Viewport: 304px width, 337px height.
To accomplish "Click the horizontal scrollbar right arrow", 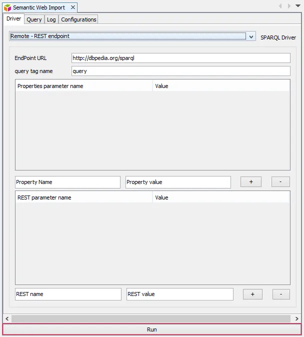I will pyautogui.click(x=297, y=318).
